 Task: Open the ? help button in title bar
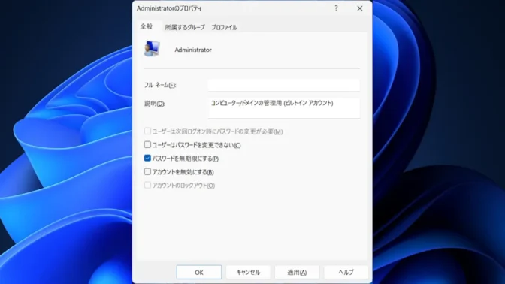coord(336,8)
